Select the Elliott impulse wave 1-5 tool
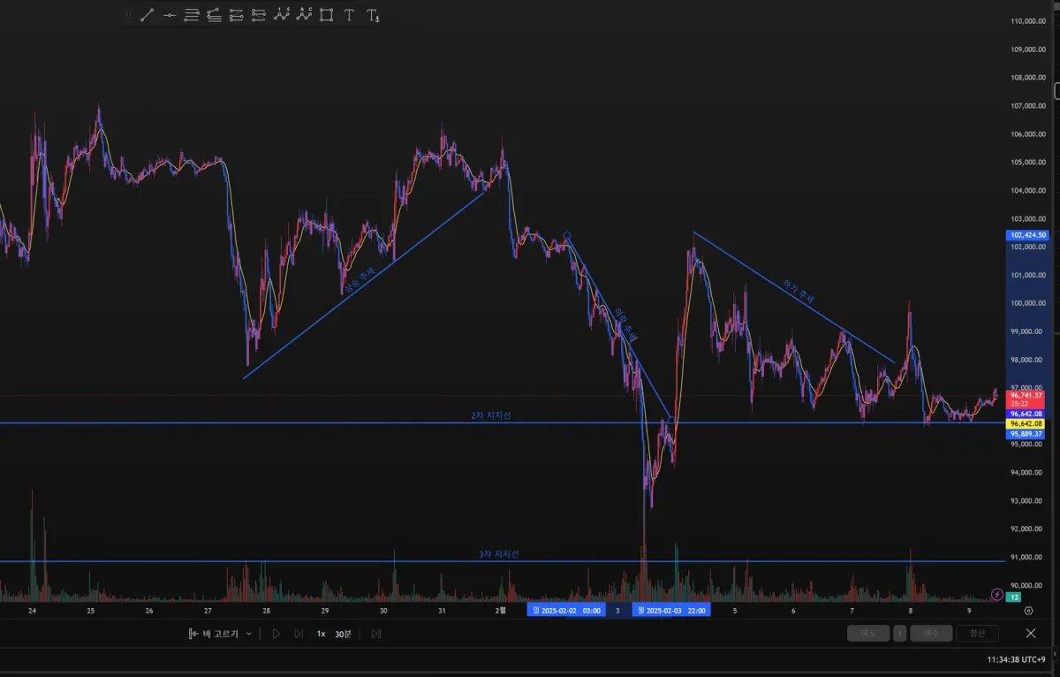This screenshot has height=677, width=1060. 282,15
